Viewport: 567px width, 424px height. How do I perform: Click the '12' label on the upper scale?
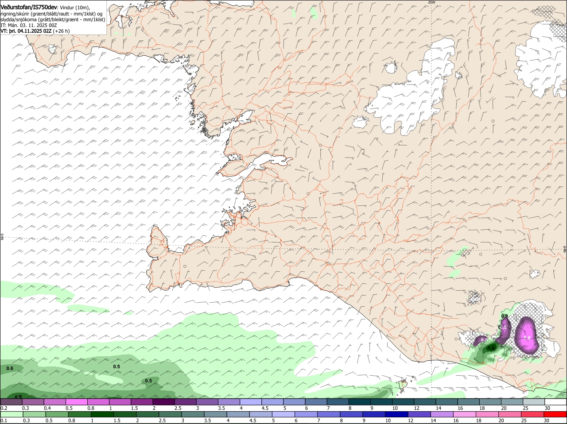tap(416, 408)
